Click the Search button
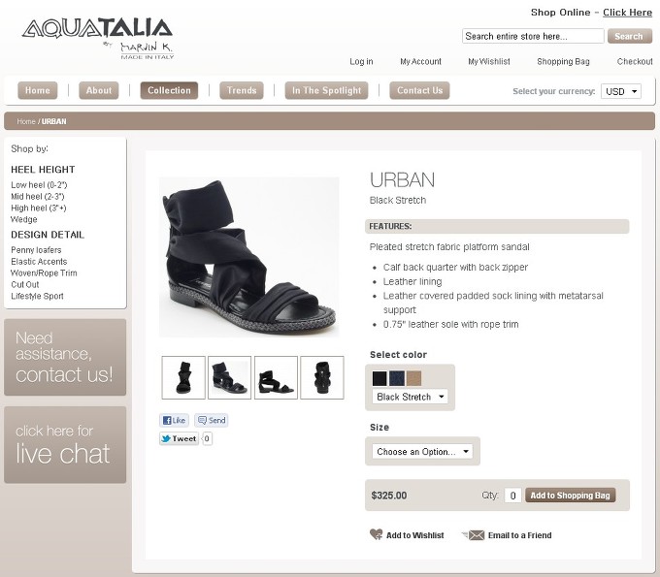Screen dimensions: 660x577 (x=629, y=36)
